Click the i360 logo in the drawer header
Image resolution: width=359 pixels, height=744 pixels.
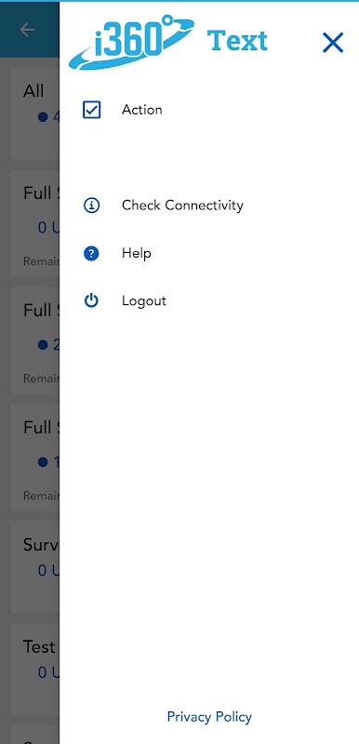(131, 42)
